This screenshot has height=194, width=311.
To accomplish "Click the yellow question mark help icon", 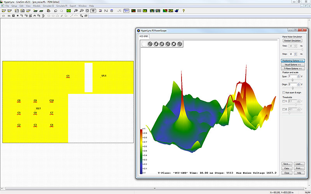I will 183,11.
